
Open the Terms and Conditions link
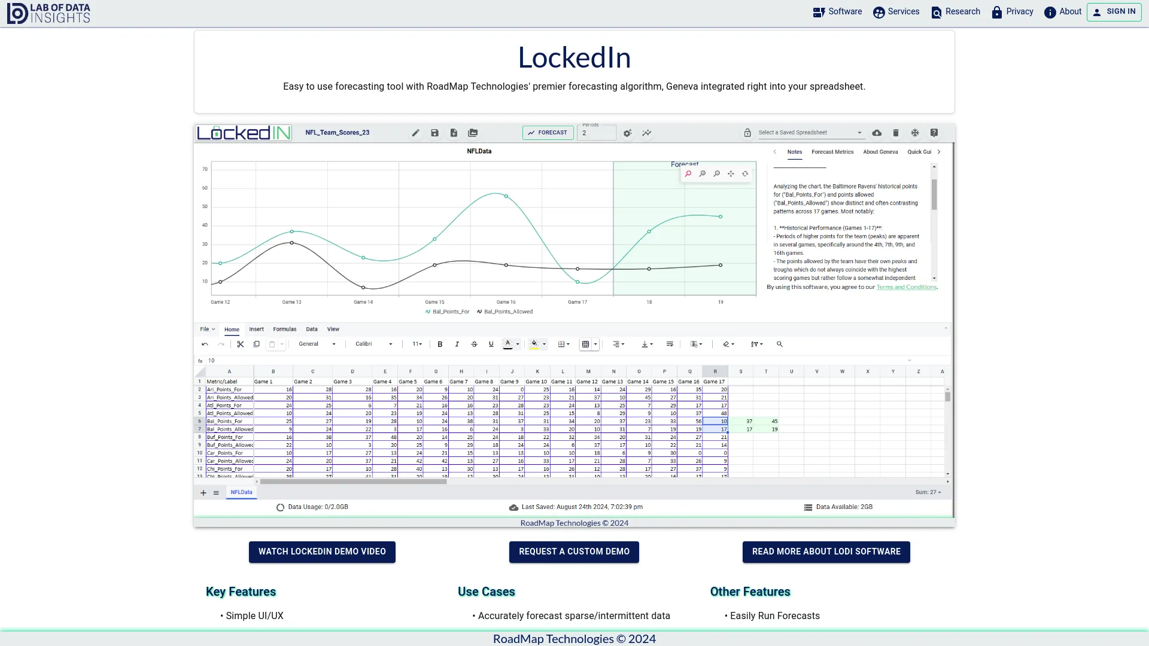coord(906,287)
